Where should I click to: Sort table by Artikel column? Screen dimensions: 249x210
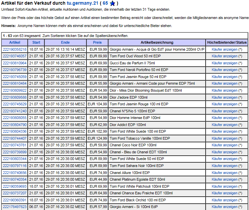pyautogui.click(x=15, y=42)
